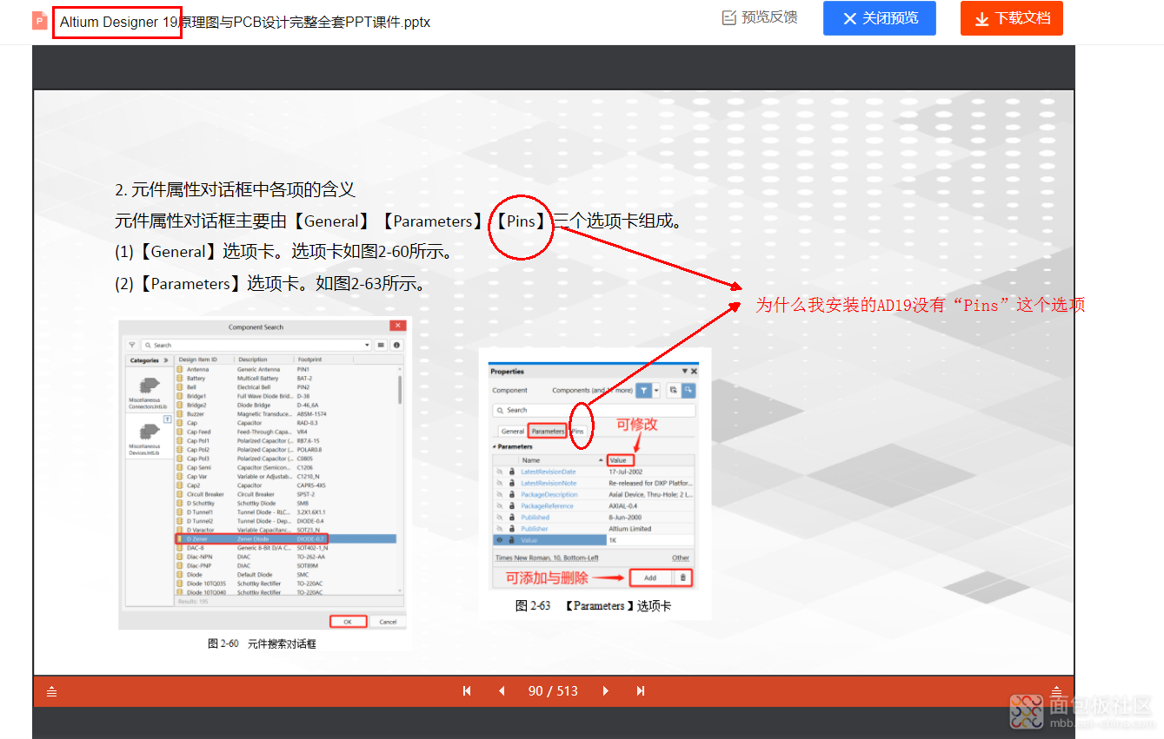Go to the next slide
This screenshot has height=739, width=1164.
tap(606, 691)
